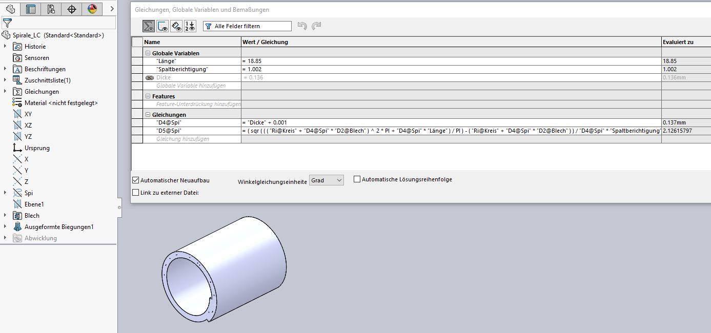The width and height of the screenshot is (711, 333).
Task: Select the "D4@Spi" equation name cell
Action: (x=192, y=123)
